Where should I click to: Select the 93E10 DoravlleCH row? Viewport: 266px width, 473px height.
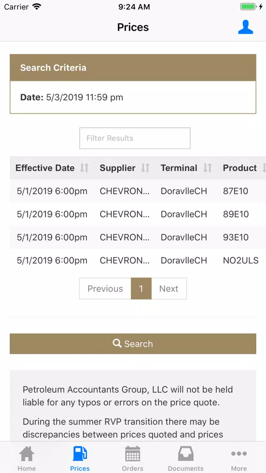tap(137, 237)
